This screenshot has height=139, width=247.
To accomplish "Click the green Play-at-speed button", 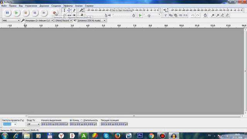I will (x=140, y=15).
